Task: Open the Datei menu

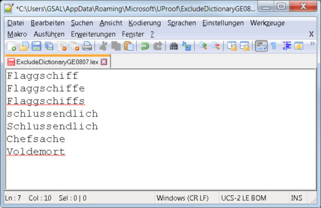Action: pyautogui.click(x=15, y=23)
